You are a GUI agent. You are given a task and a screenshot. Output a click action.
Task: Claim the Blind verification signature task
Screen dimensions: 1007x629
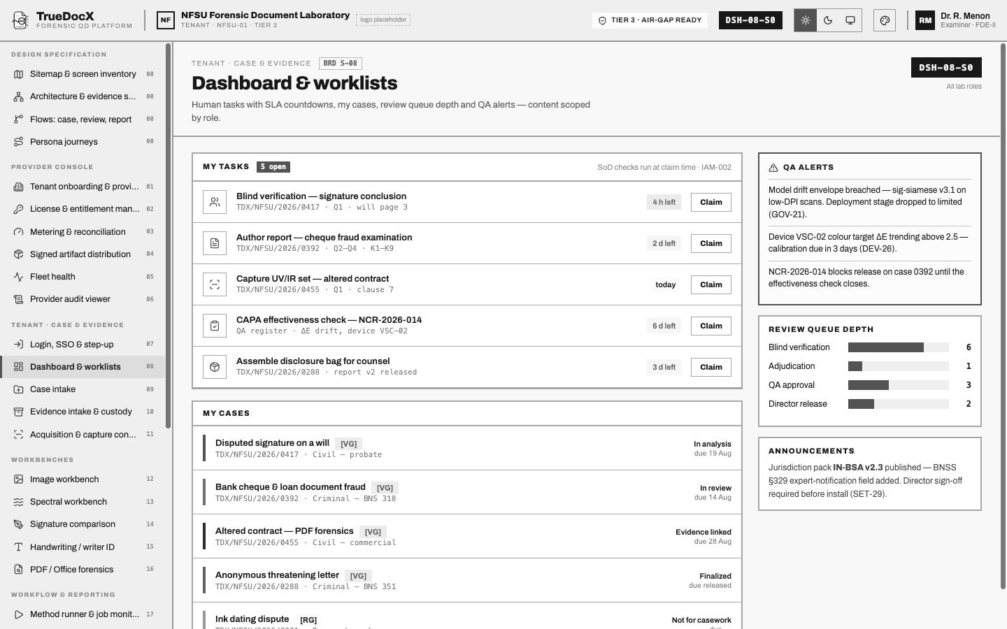(x=711, y=202)
